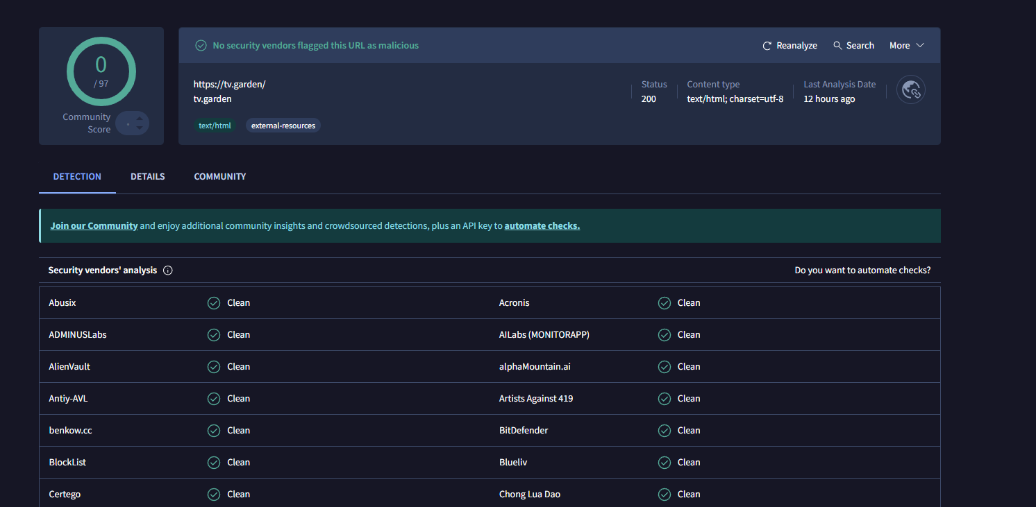
Task: Select the ADMINUSLabs vendor name
Action: tap(78, 335)
